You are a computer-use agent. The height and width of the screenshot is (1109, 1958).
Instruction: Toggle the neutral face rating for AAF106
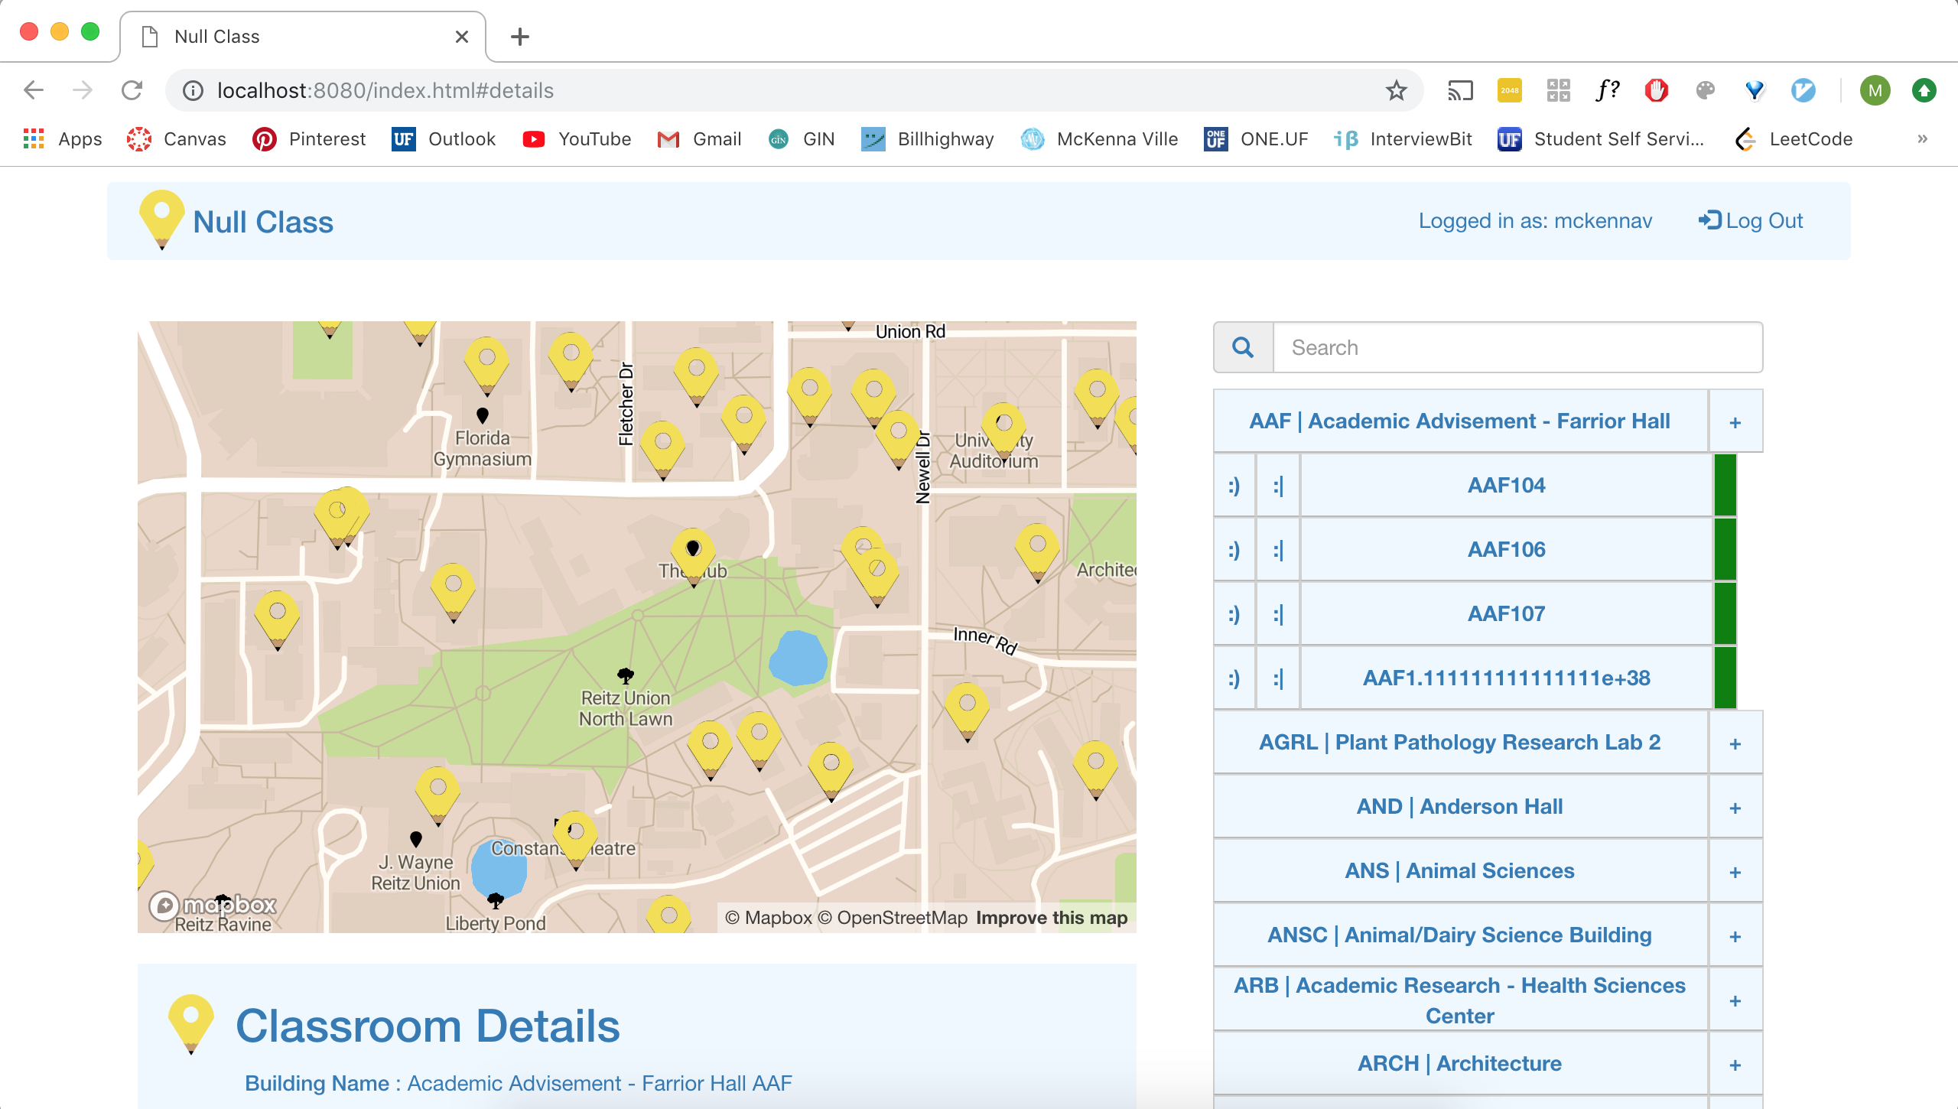[x=1278, y=550]
